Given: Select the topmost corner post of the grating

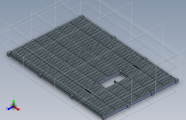Looking at the screenshot, I should point(82,16).
